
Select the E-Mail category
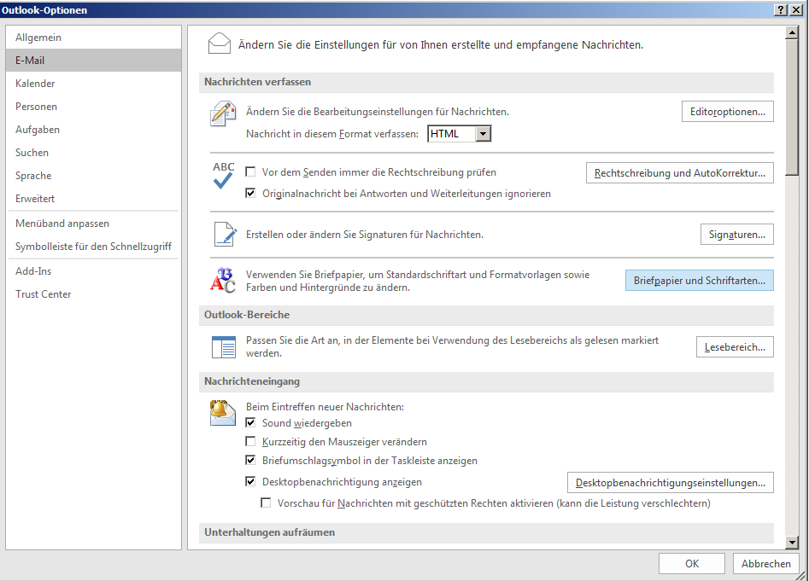pyautogui.click(x=94, y=61)
